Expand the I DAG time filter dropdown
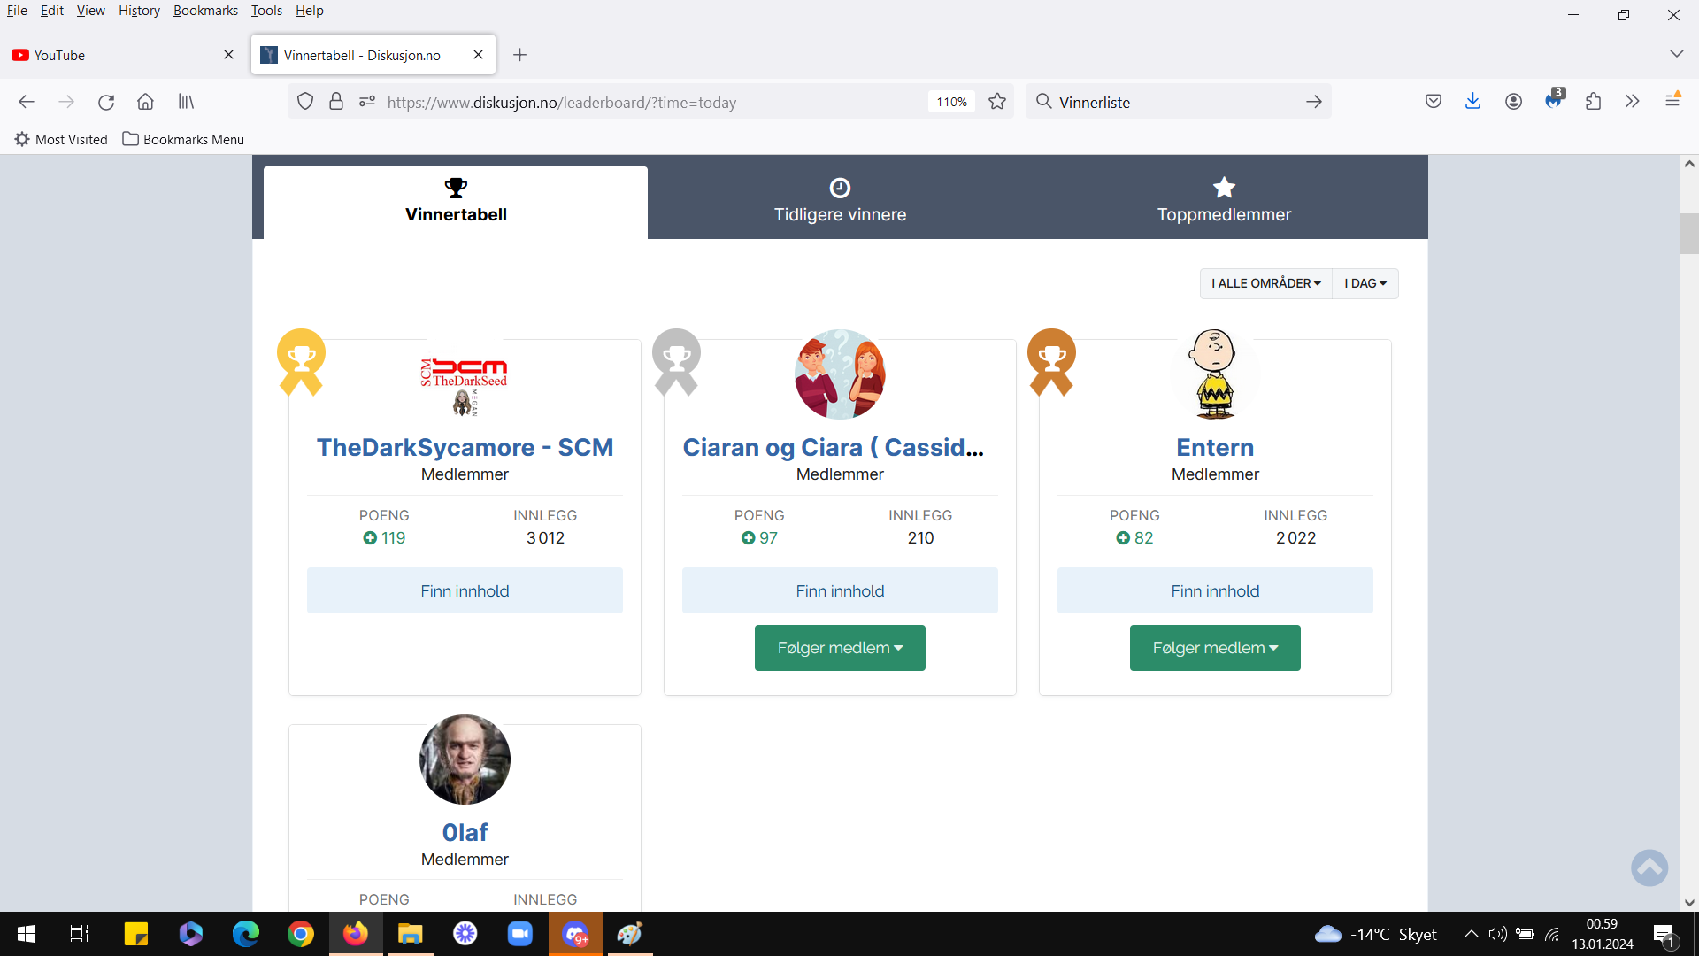 pyautogui.click(x=1365, y=283)
